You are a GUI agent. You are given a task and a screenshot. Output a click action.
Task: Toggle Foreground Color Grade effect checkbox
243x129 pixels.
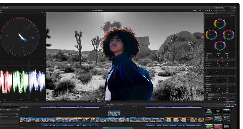[x=206, y=13]
